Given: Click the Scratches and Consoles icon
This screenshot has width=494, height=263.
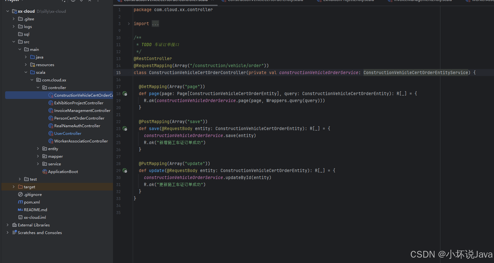Looking at the screenshot, I should 14,232.
